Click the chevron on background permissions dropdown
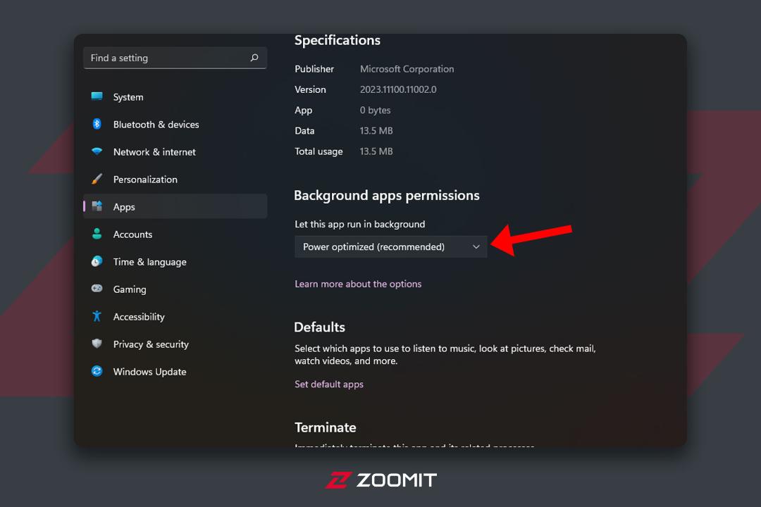761x507 pixels. pyautogui.click(x=476, y=247)
